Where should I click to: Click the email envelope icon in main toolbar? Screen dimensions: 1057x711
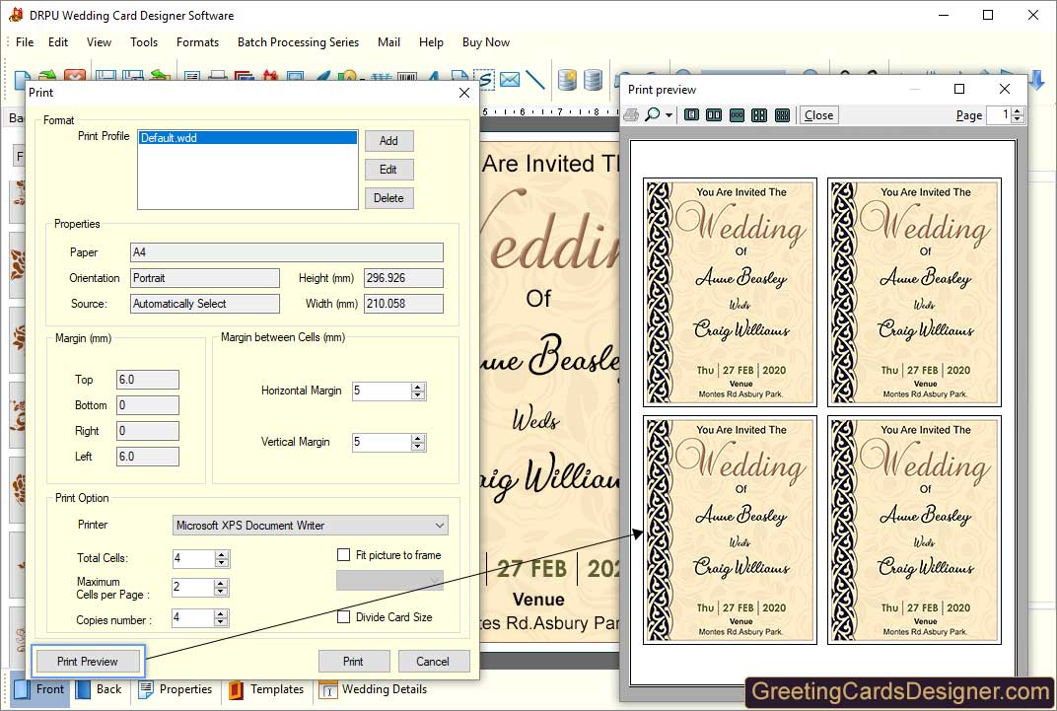(510, 80)
